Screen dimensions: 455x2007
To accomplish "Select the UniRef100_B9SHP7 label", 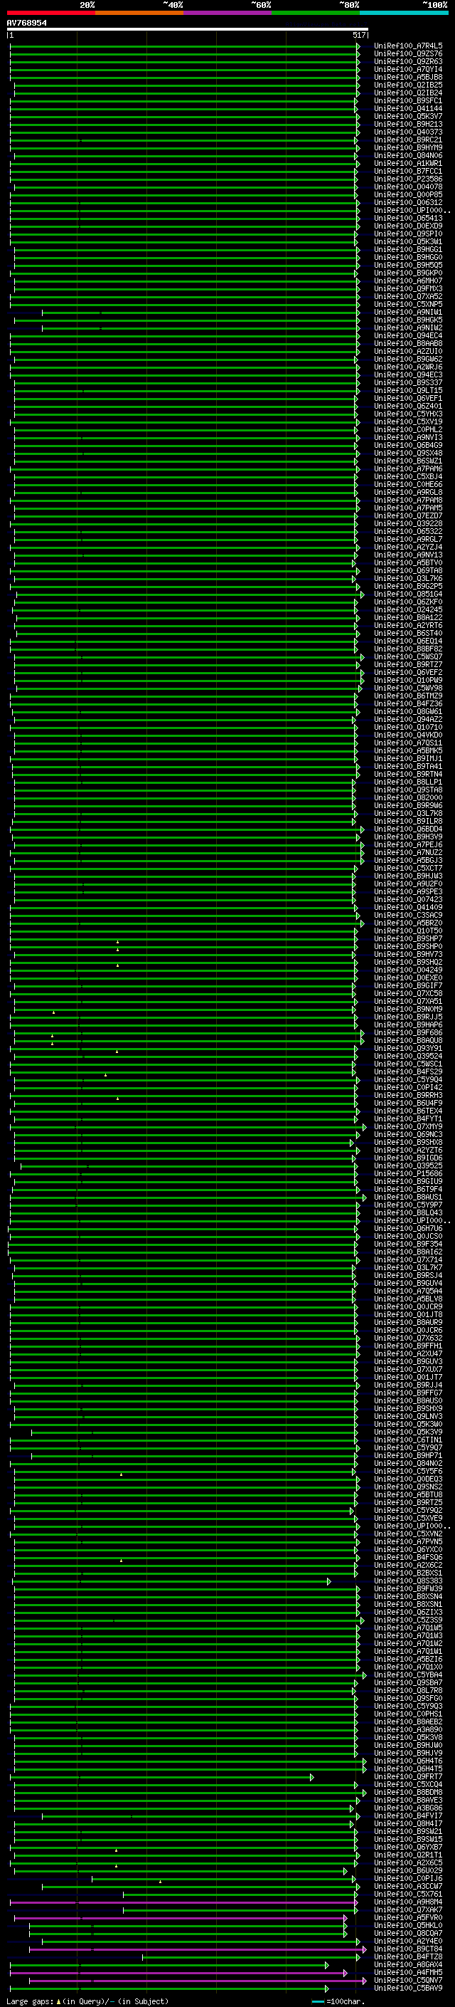I will coord(408,939).
